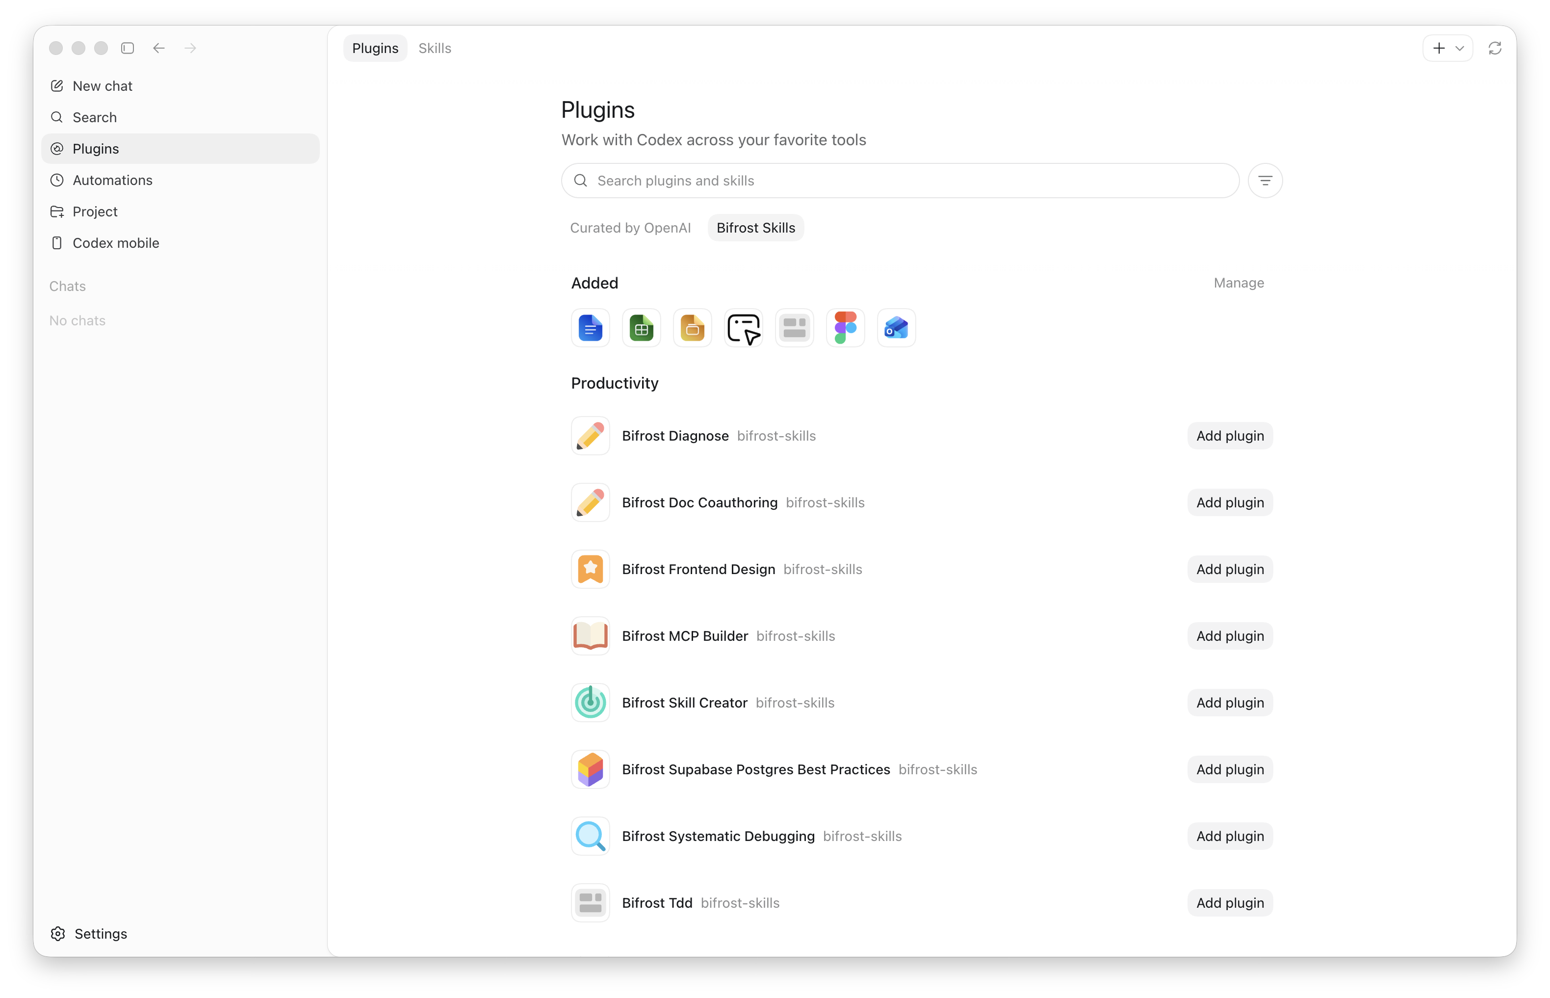Open the green spreadsheet added plugin icon
1550x998 pixels.
pos(641,328)
